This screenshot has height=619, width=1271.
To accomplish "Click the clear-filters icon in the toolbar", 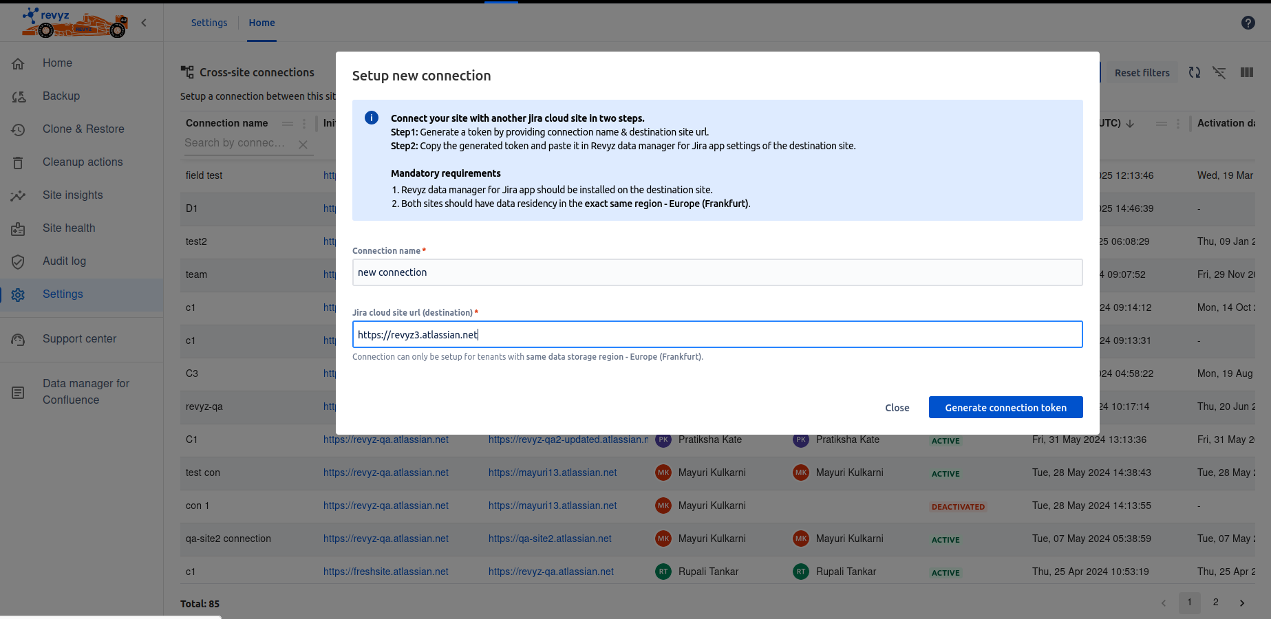I will (1219, 72).
